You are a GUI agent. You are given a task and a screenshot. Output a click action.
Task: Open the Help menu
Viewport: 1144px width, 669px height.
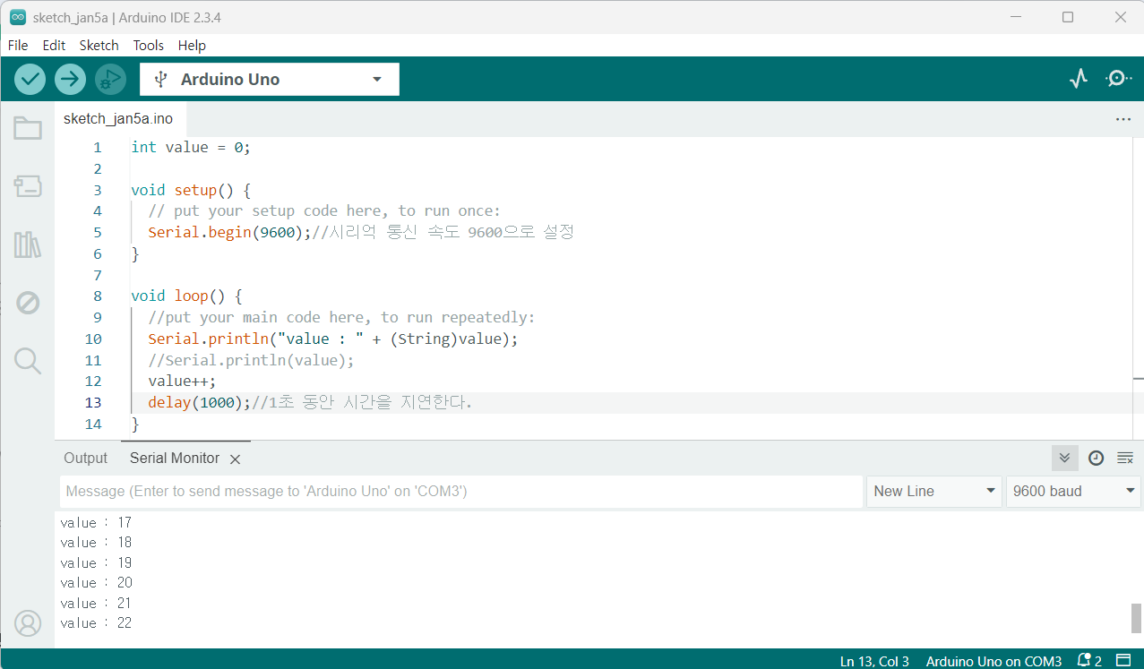pyautogui.click(x=192, y=45)
